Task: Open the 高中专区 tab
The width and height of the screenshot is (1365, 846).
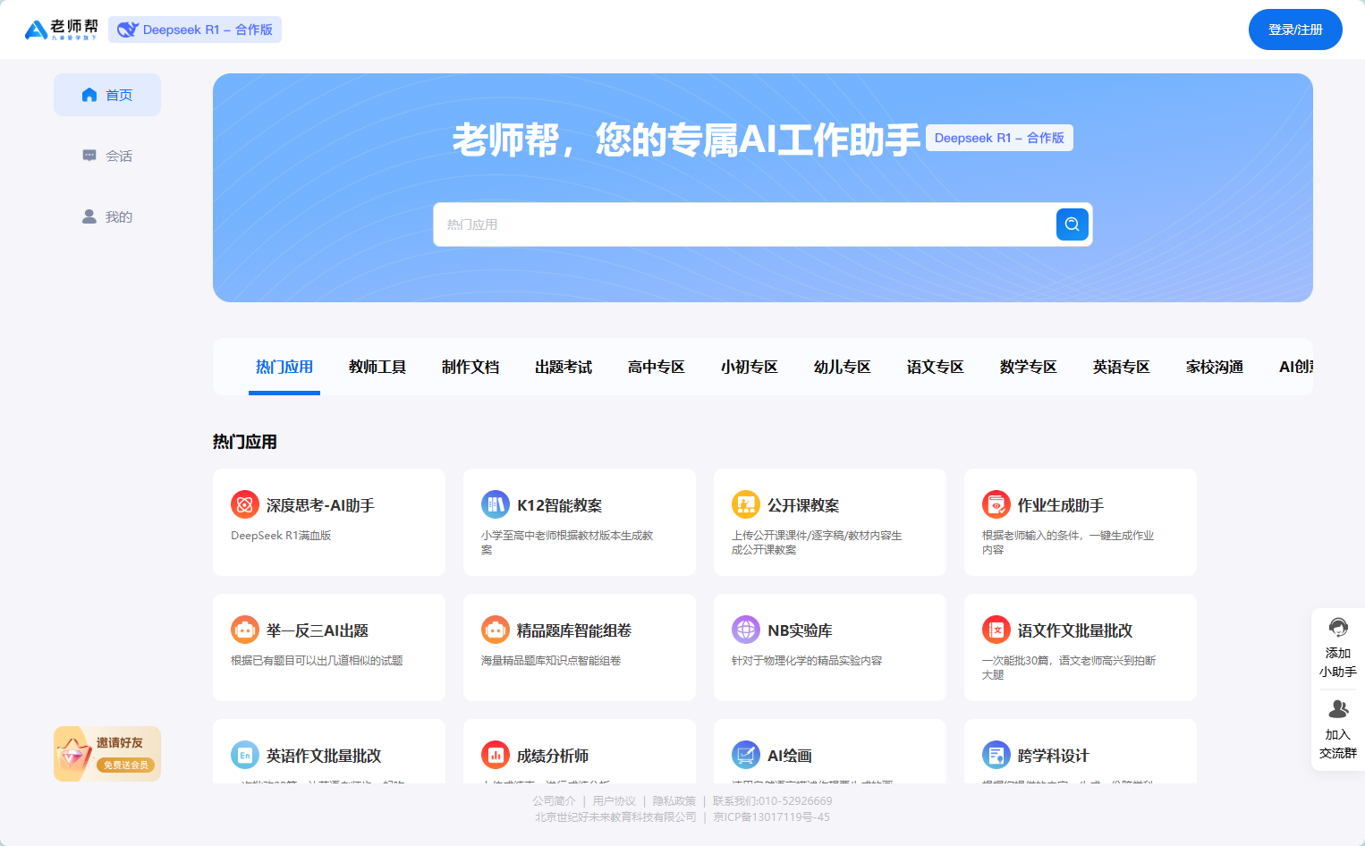Action: tap(657, 367)
